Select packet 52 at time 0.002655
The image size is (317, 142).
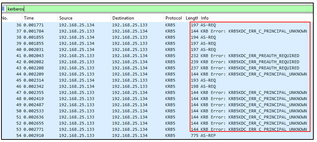[157, 123]
